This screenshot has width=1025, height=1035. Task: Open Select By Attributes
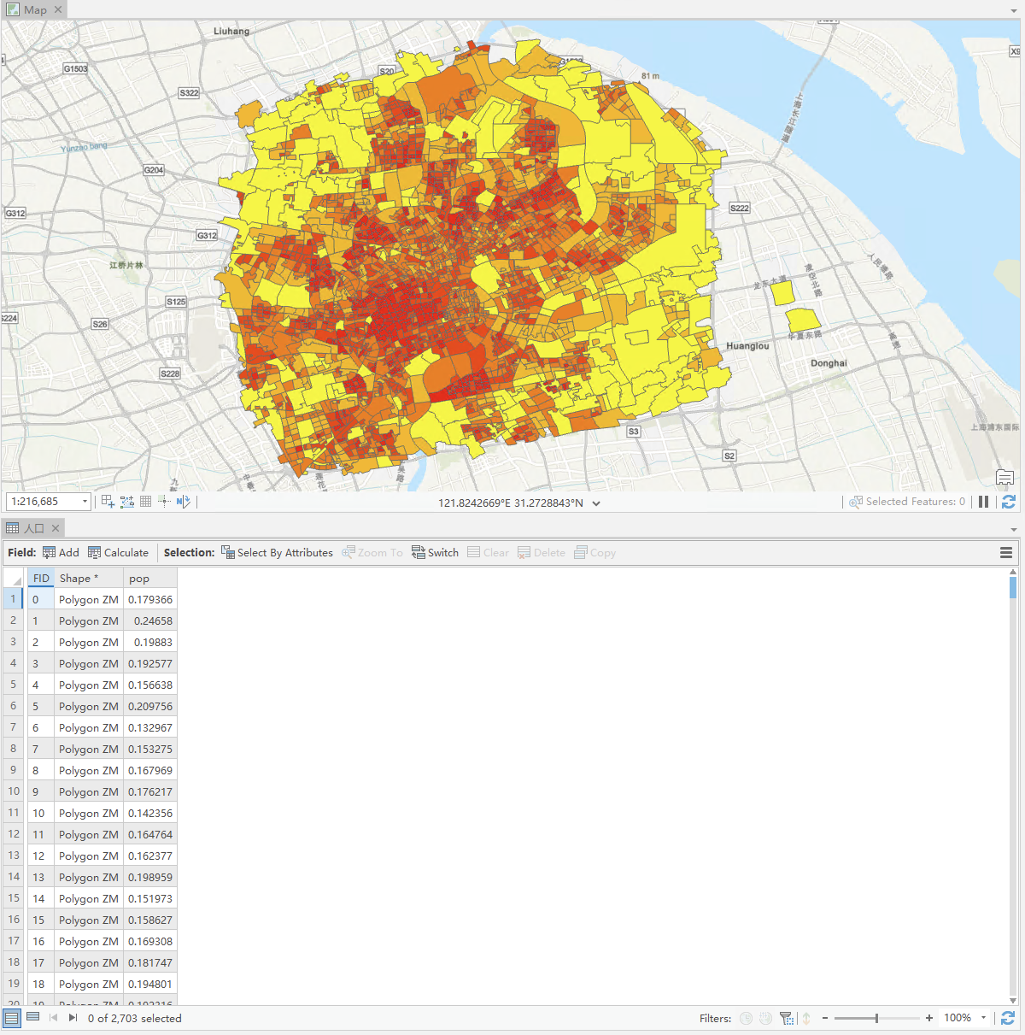click(277, 553)
